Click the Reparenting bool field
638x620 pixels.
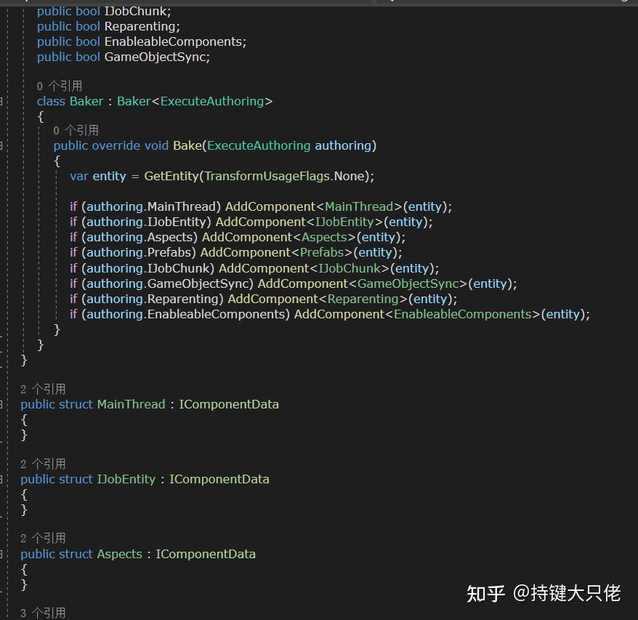(141, 26)
